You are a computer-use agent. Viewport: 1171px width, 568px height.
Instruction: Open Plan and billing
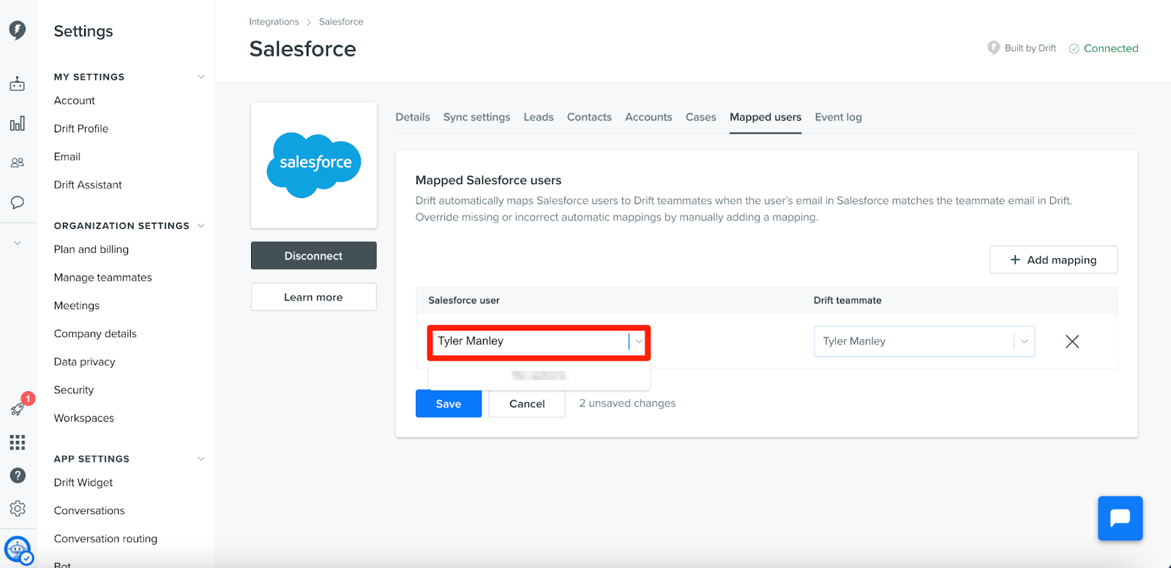pyautogui.click(x=91, y=249)
